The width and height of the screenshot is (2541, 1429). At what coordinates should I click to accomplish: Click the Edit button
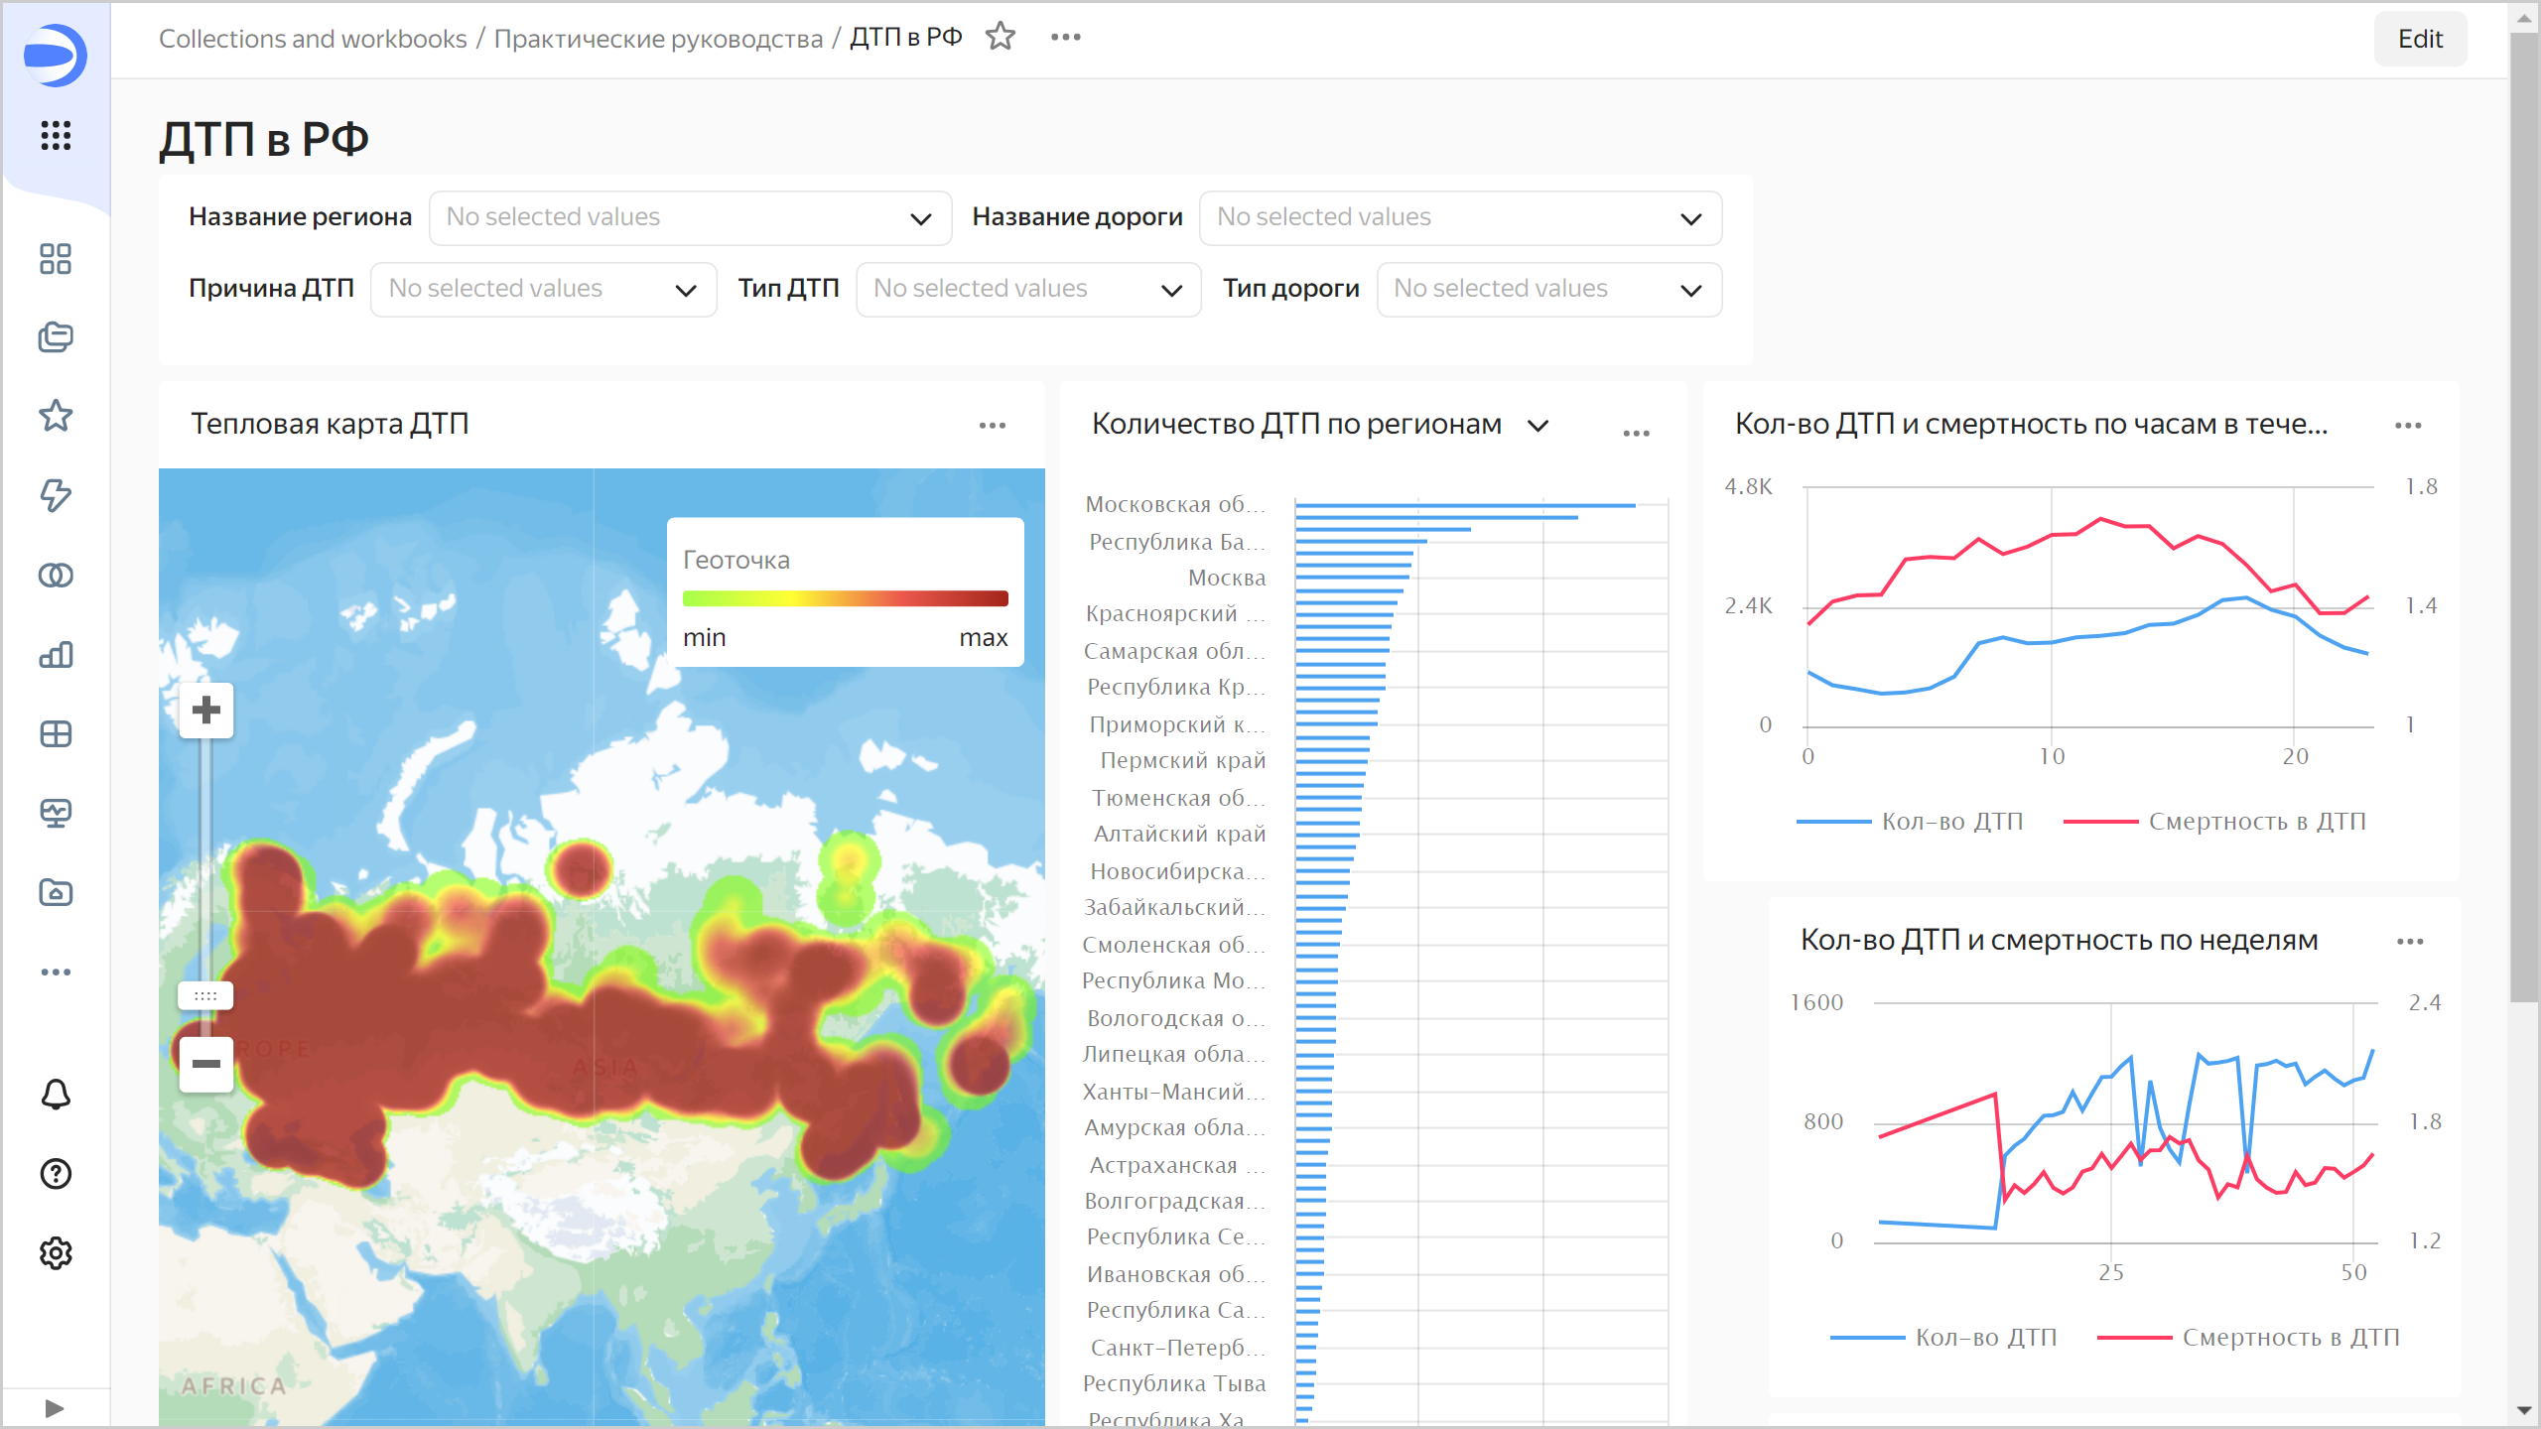[2419, 39]
